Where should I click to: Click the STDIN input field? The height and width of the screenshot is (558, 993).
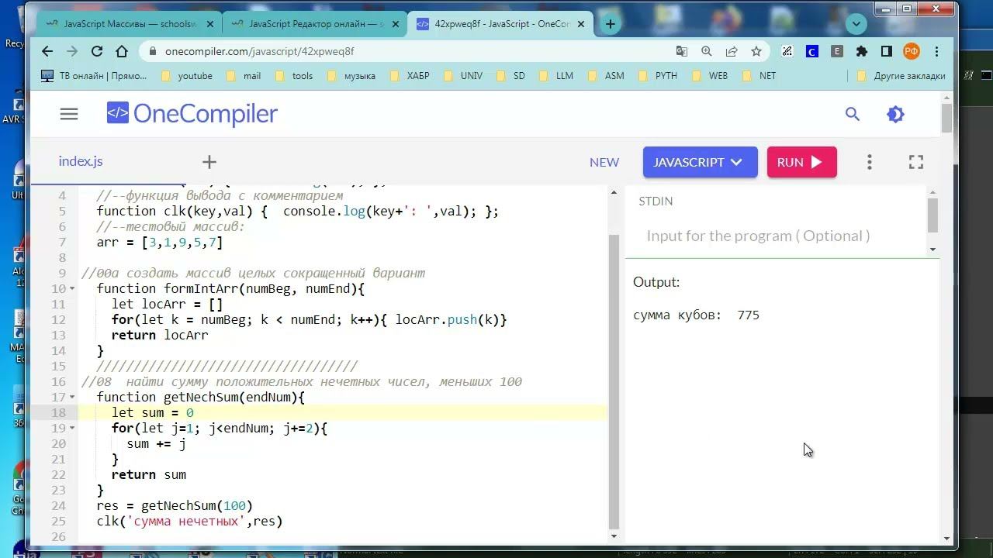(776, 236)
